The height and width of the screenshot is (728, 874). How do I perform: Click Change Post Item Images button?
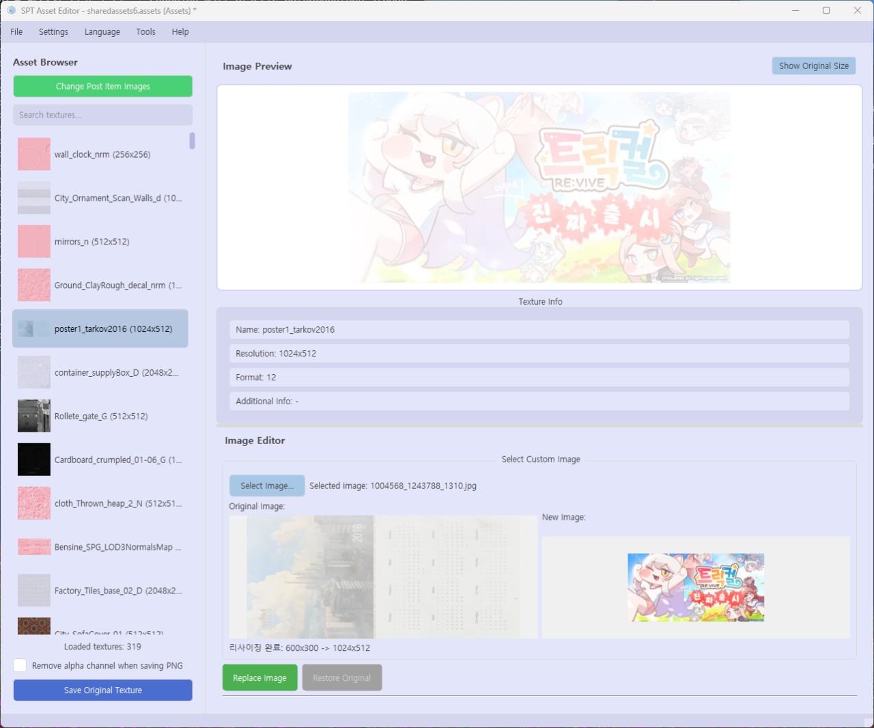[103, 86]
